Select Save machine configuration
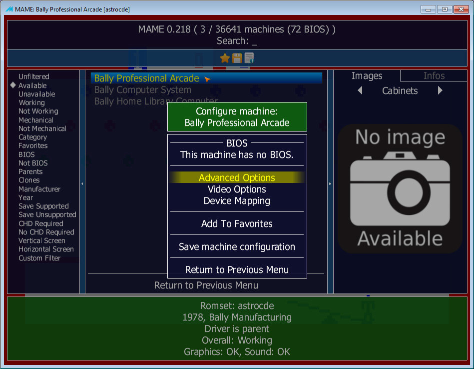 coord(237,246)
